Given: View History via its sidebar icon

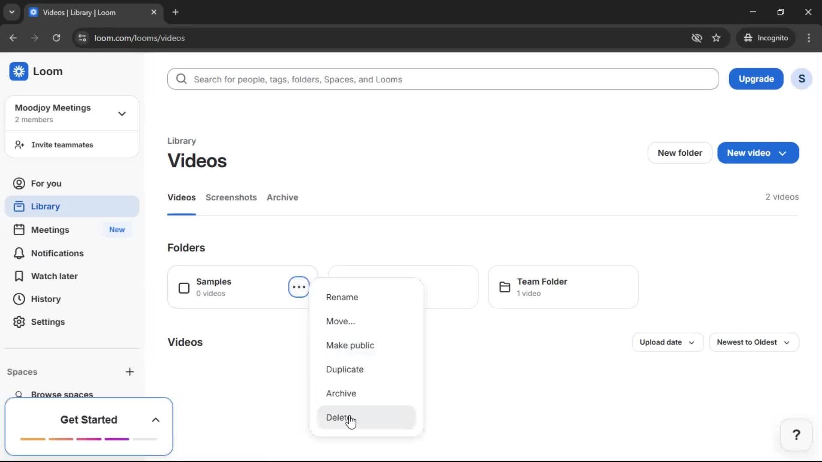Looking at the screenshot, I should point(19,299).
